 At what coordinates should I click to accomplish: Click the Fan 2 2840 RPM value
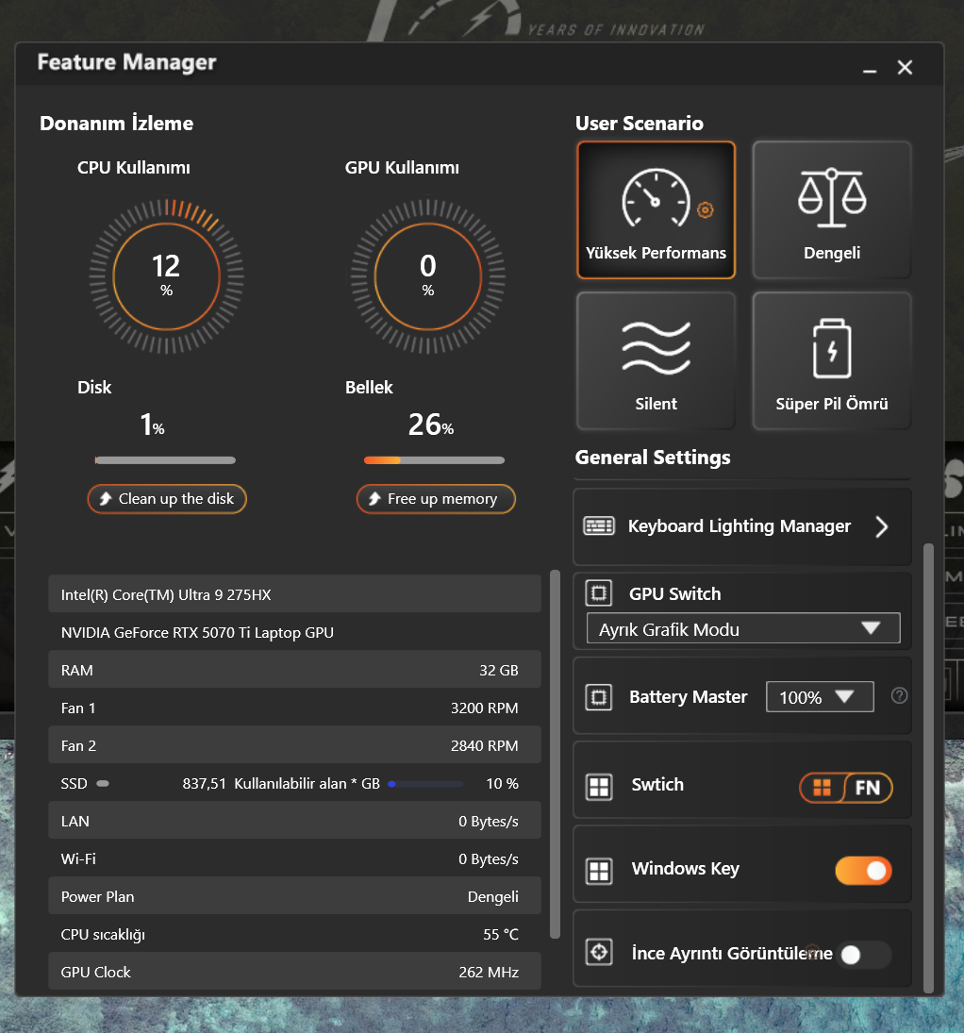click(x=484, y=746)
